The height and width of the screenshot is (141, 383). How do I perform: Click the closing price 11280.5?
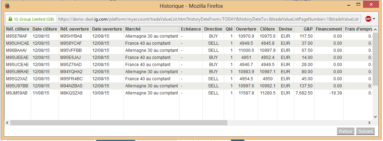click(268, 93)
